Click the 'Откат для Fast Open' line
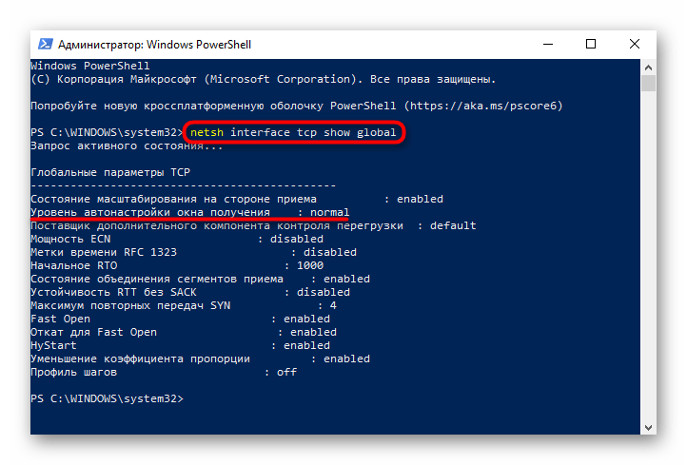This screenshot has height=465, width=687. (184, 332)
